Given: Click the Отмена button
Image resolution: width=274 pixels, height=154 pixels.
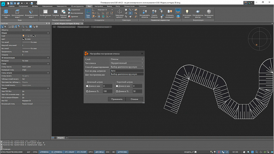Looking at the screenshot, I should tap(134, 99).
